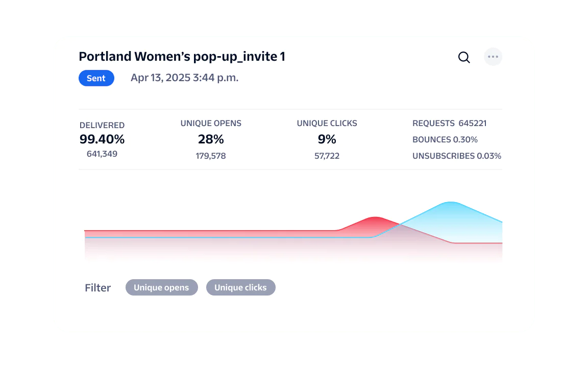The image size is (588, 368).
Task: Click the DELIVERED stat heading
Action: pos(102,125)
